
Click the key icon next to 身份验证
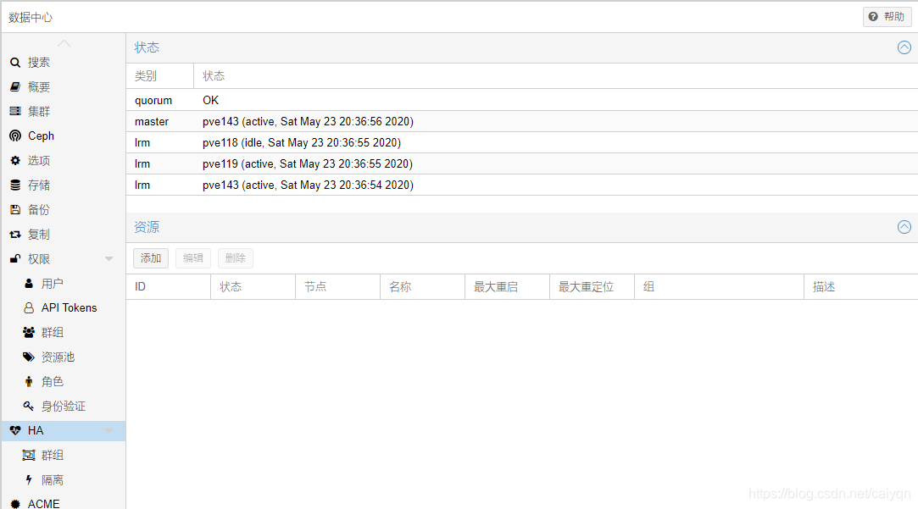[29, 406]
